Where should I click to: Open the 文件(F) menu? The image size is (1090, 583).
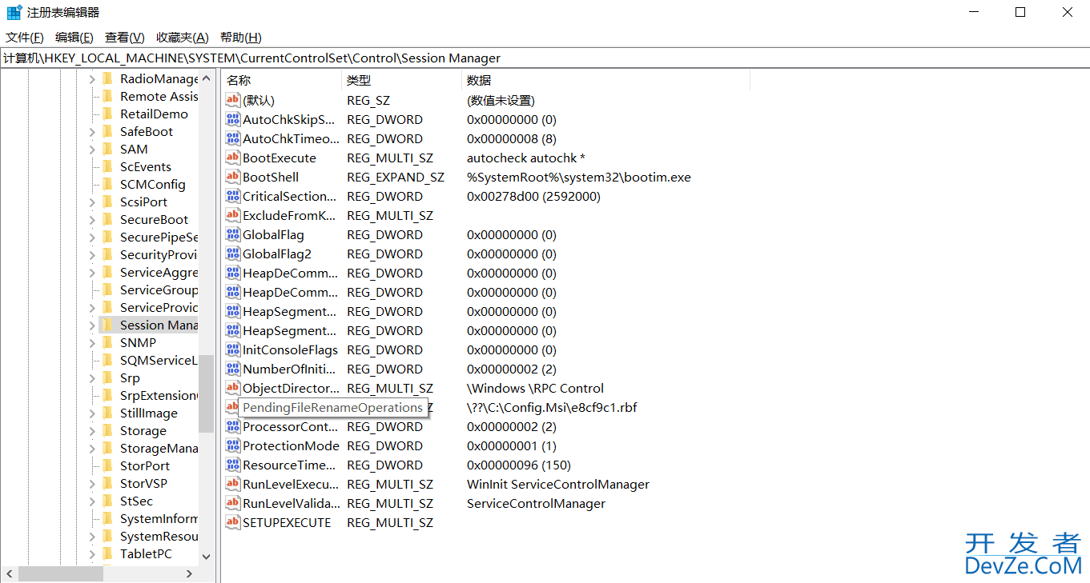click(x=25, y=38)
